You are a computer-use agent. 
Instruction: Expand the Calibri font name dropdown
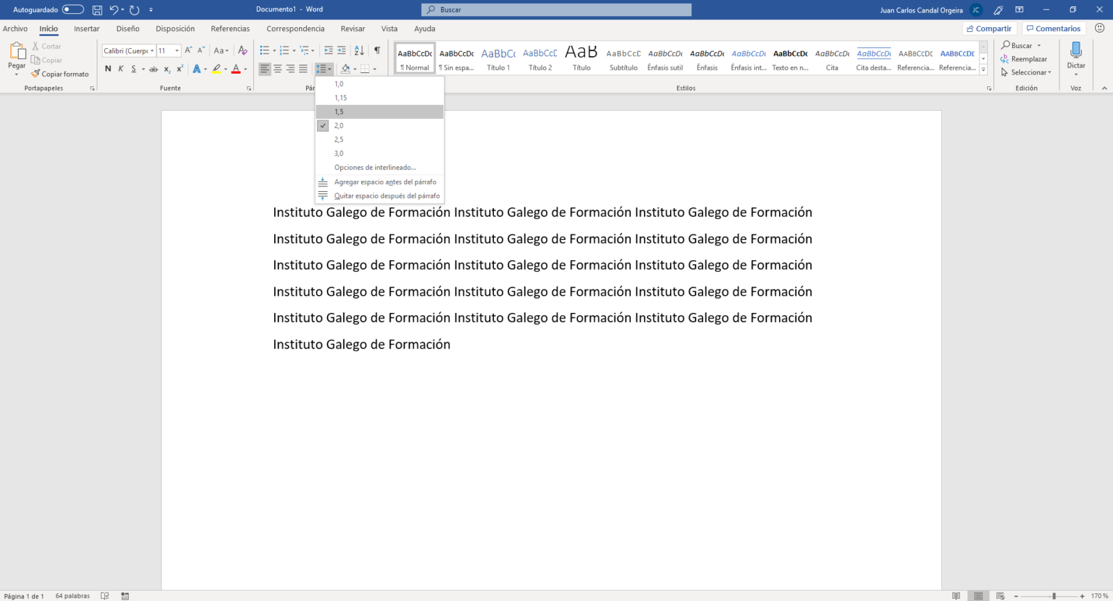tap(152, 51)
